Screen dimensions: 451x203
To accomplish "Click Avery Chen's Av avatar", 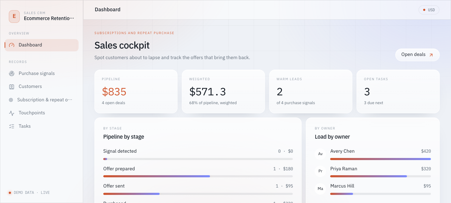I will point(320,154).
